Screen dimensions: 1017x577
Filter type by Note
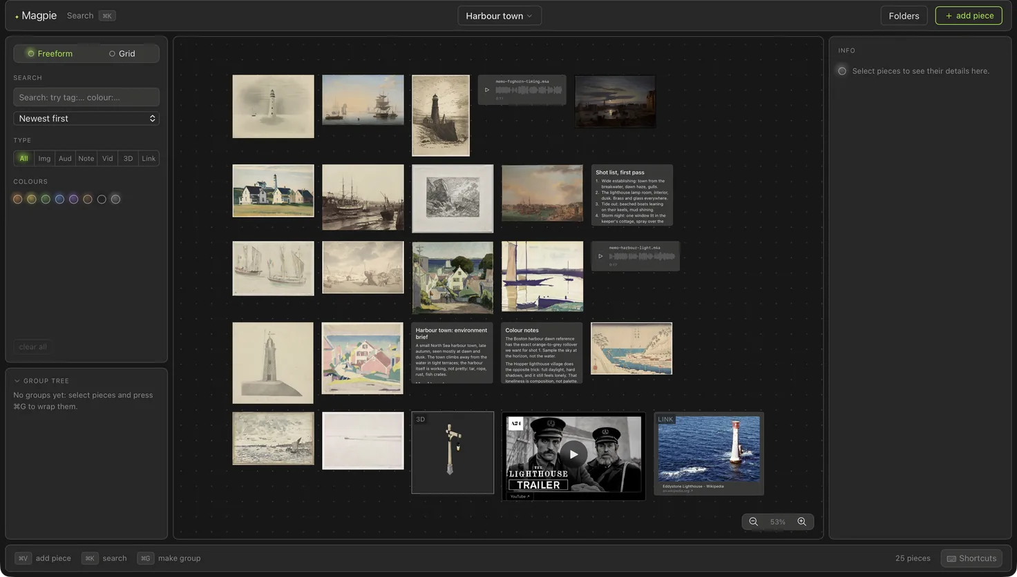coord(86,158)
